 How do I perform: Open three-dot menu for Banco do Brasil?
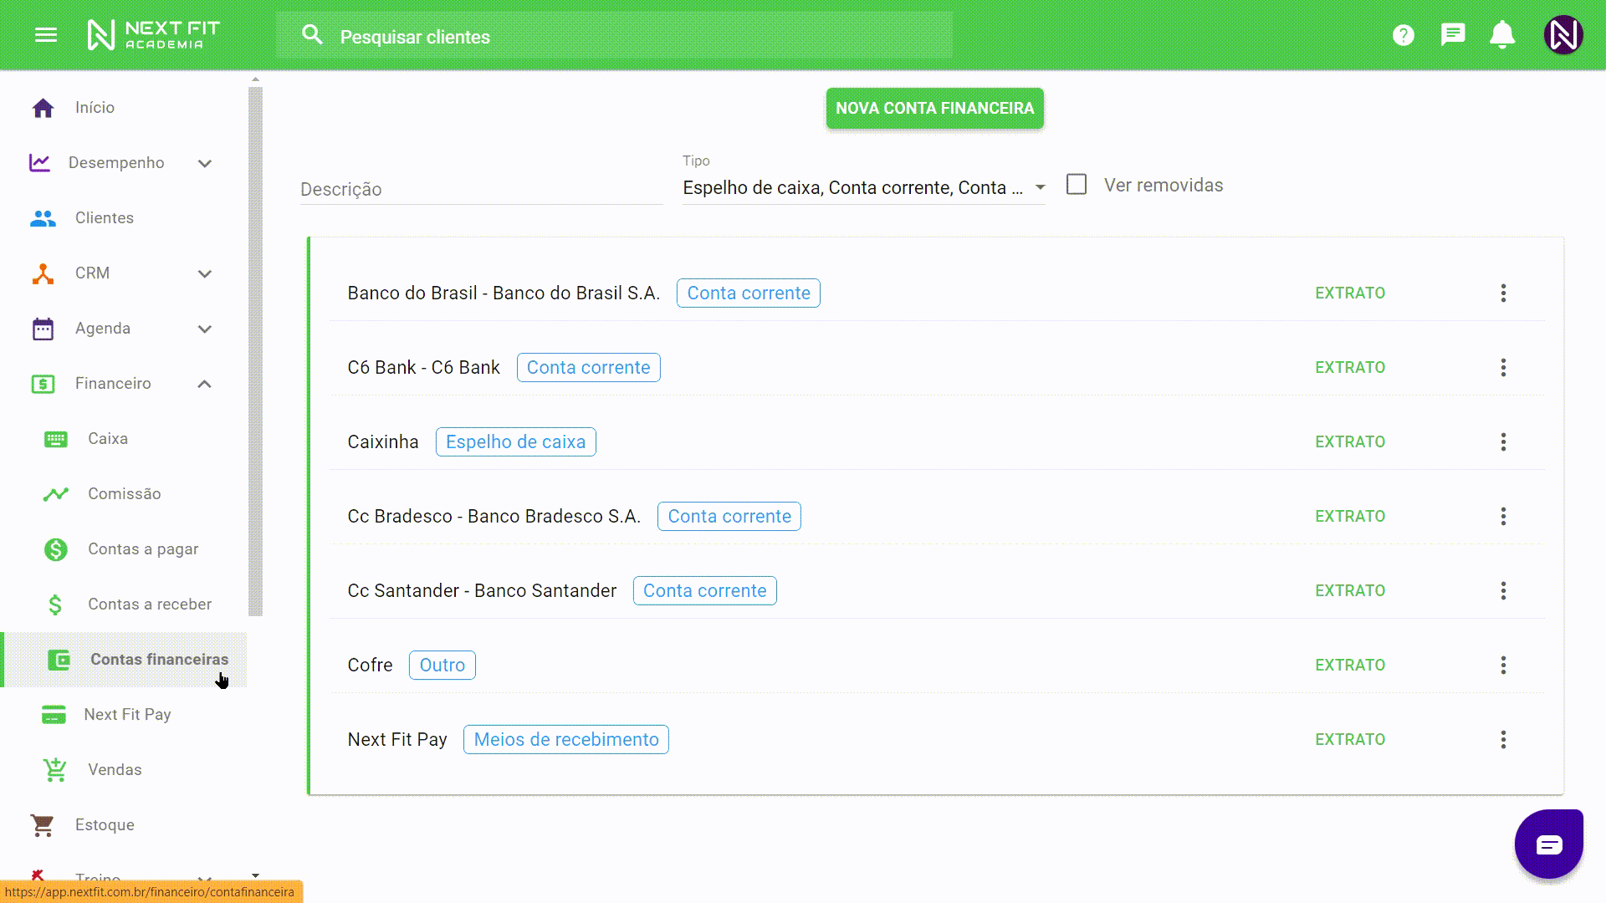pos(1503,293)
